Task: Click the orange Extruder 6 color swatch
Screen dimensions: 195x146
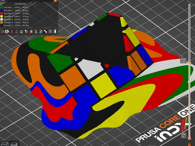Action: [x=2, y=23]
